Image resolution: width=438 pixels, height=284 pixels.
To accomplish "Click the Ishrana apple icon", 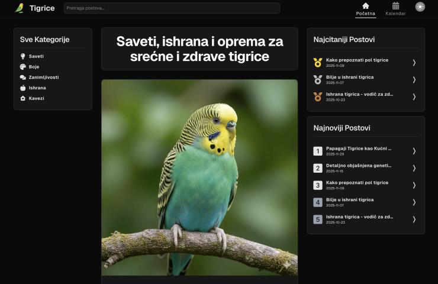I will [x=22, y=88].
